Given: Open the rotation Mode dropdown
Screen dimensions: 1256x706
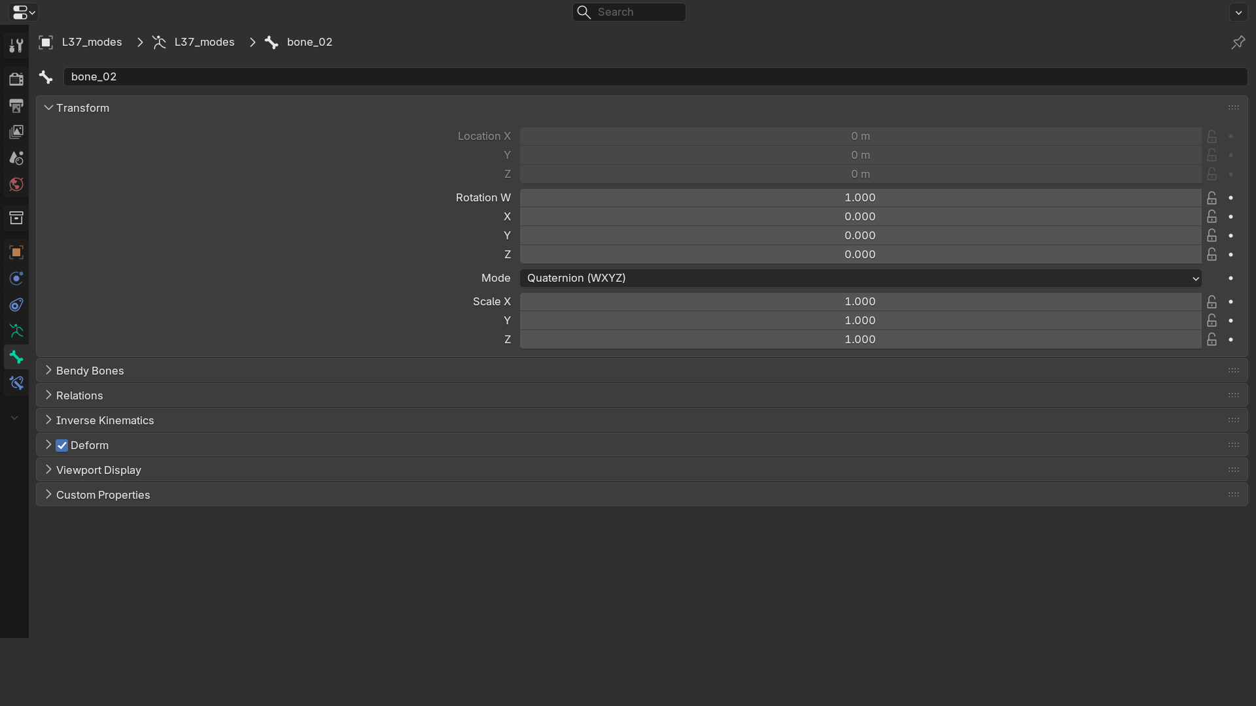Looking at the screenshot, I should tap(860, 278).
